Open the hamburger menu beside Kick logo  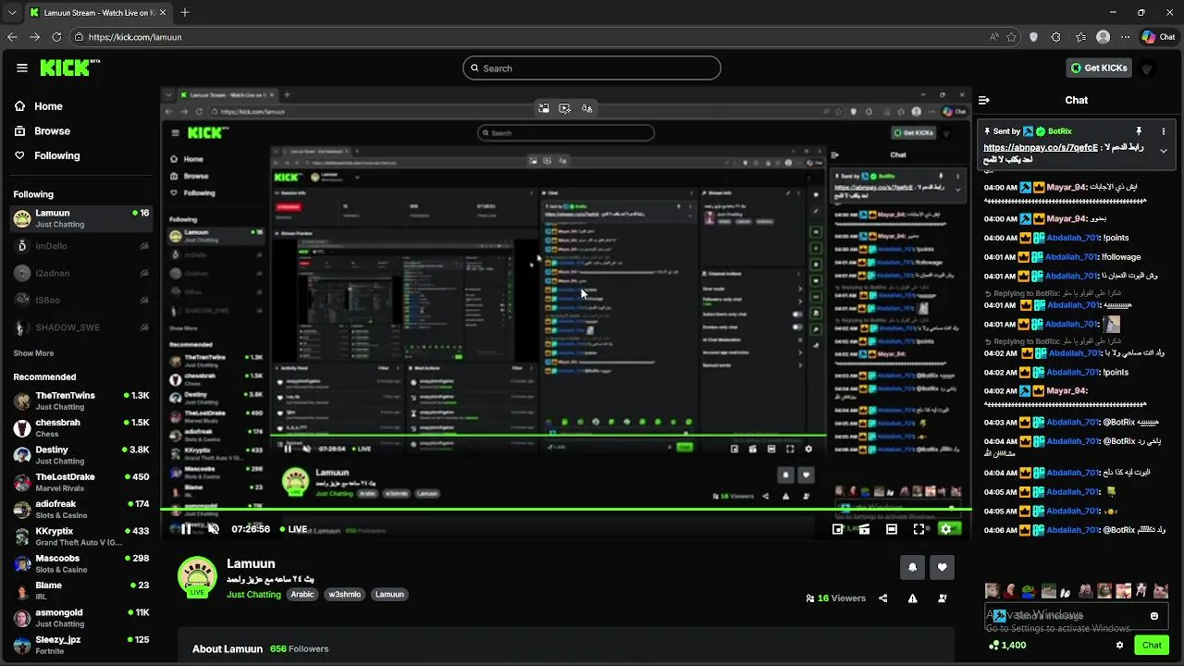(x=22, y=68)
